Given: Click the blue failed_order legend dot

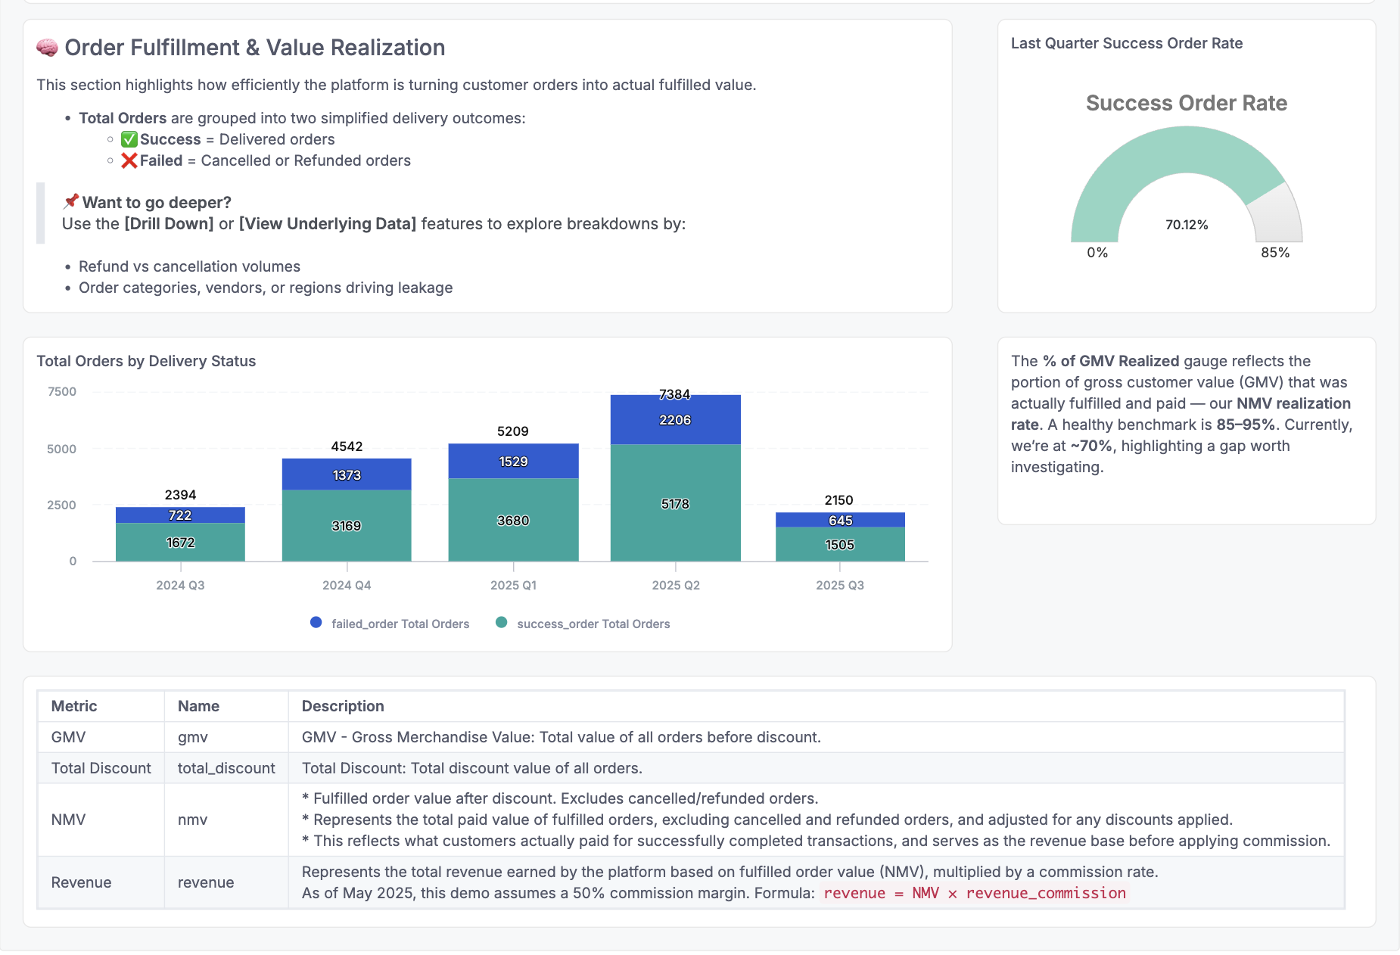Looking at the screenshot, I should point(316,623).
